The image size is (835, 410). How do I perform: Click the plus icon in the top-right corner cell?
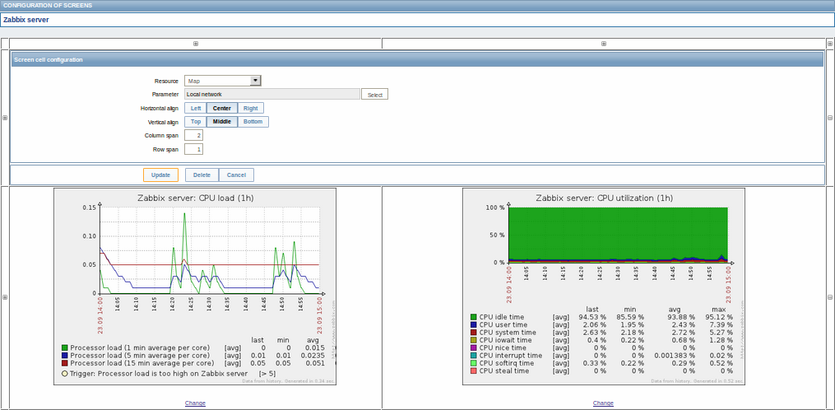[830, 44]
